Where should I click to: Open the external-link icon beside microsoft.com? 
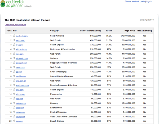[x=14, y=58]
